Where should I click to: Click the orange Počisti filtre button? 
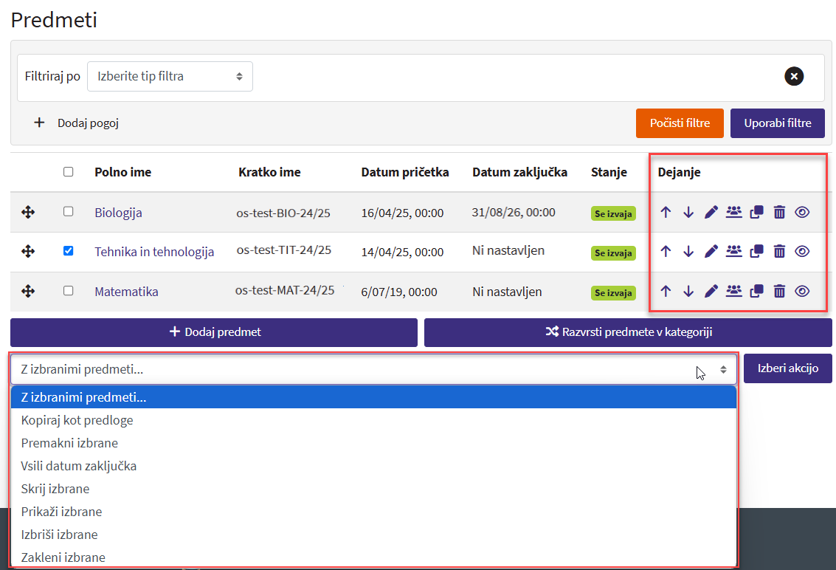[680, 123]
